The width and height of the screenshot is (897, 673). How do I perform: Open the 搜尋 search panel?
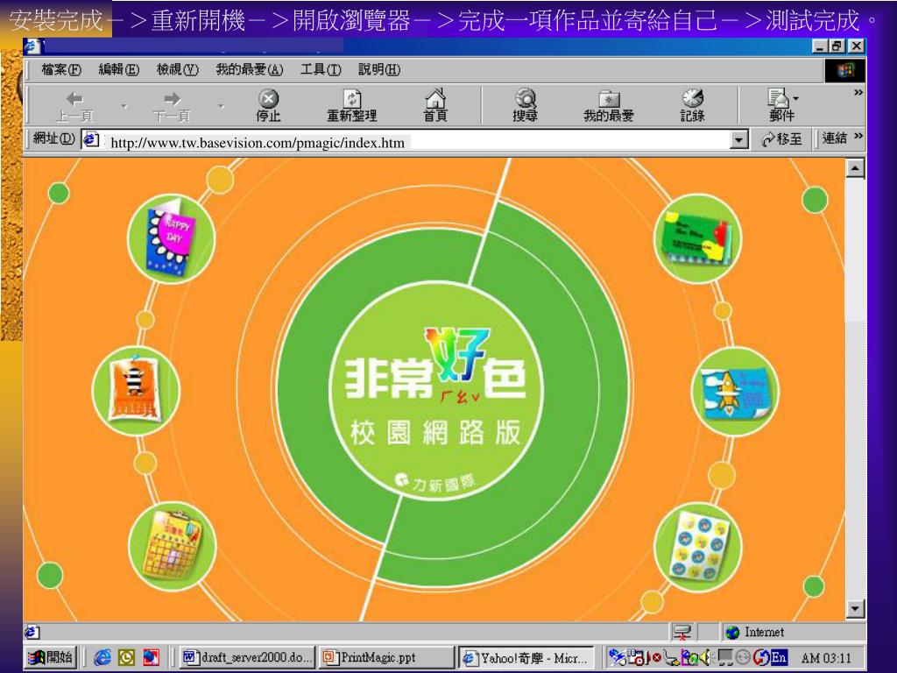click(x=525, y=106)
